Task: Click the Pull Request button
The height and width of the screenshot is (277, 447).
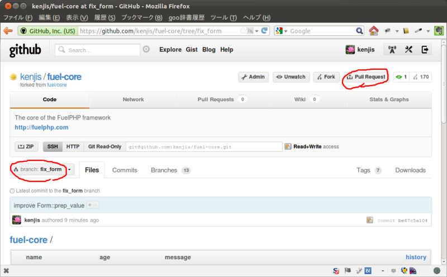Action: pyautogui.click(x=366, y=77)
